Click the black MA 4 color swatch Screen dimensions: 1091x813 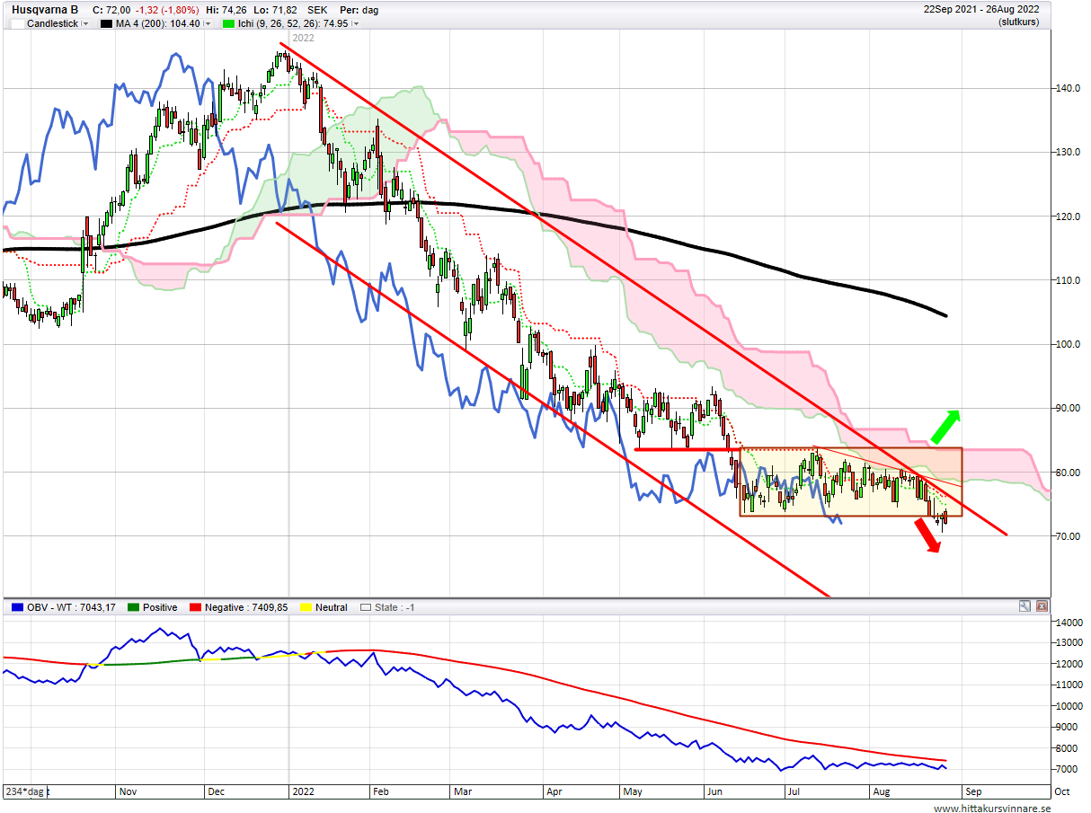pos(107,23)
